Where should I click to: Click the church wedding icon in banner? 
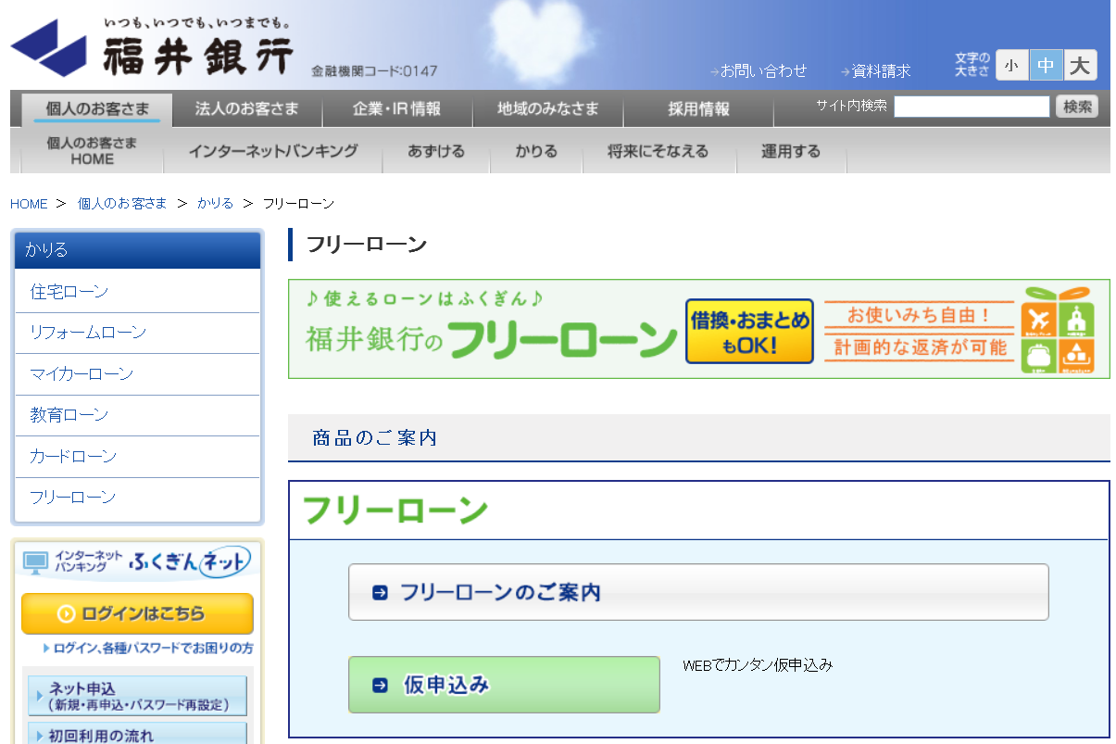(1076, 320)
